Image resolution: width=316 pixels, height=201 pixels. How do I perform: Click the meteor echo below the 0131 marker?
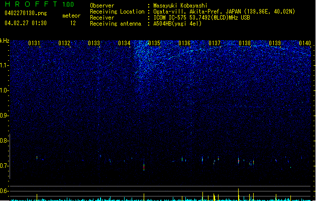[37, 158]
